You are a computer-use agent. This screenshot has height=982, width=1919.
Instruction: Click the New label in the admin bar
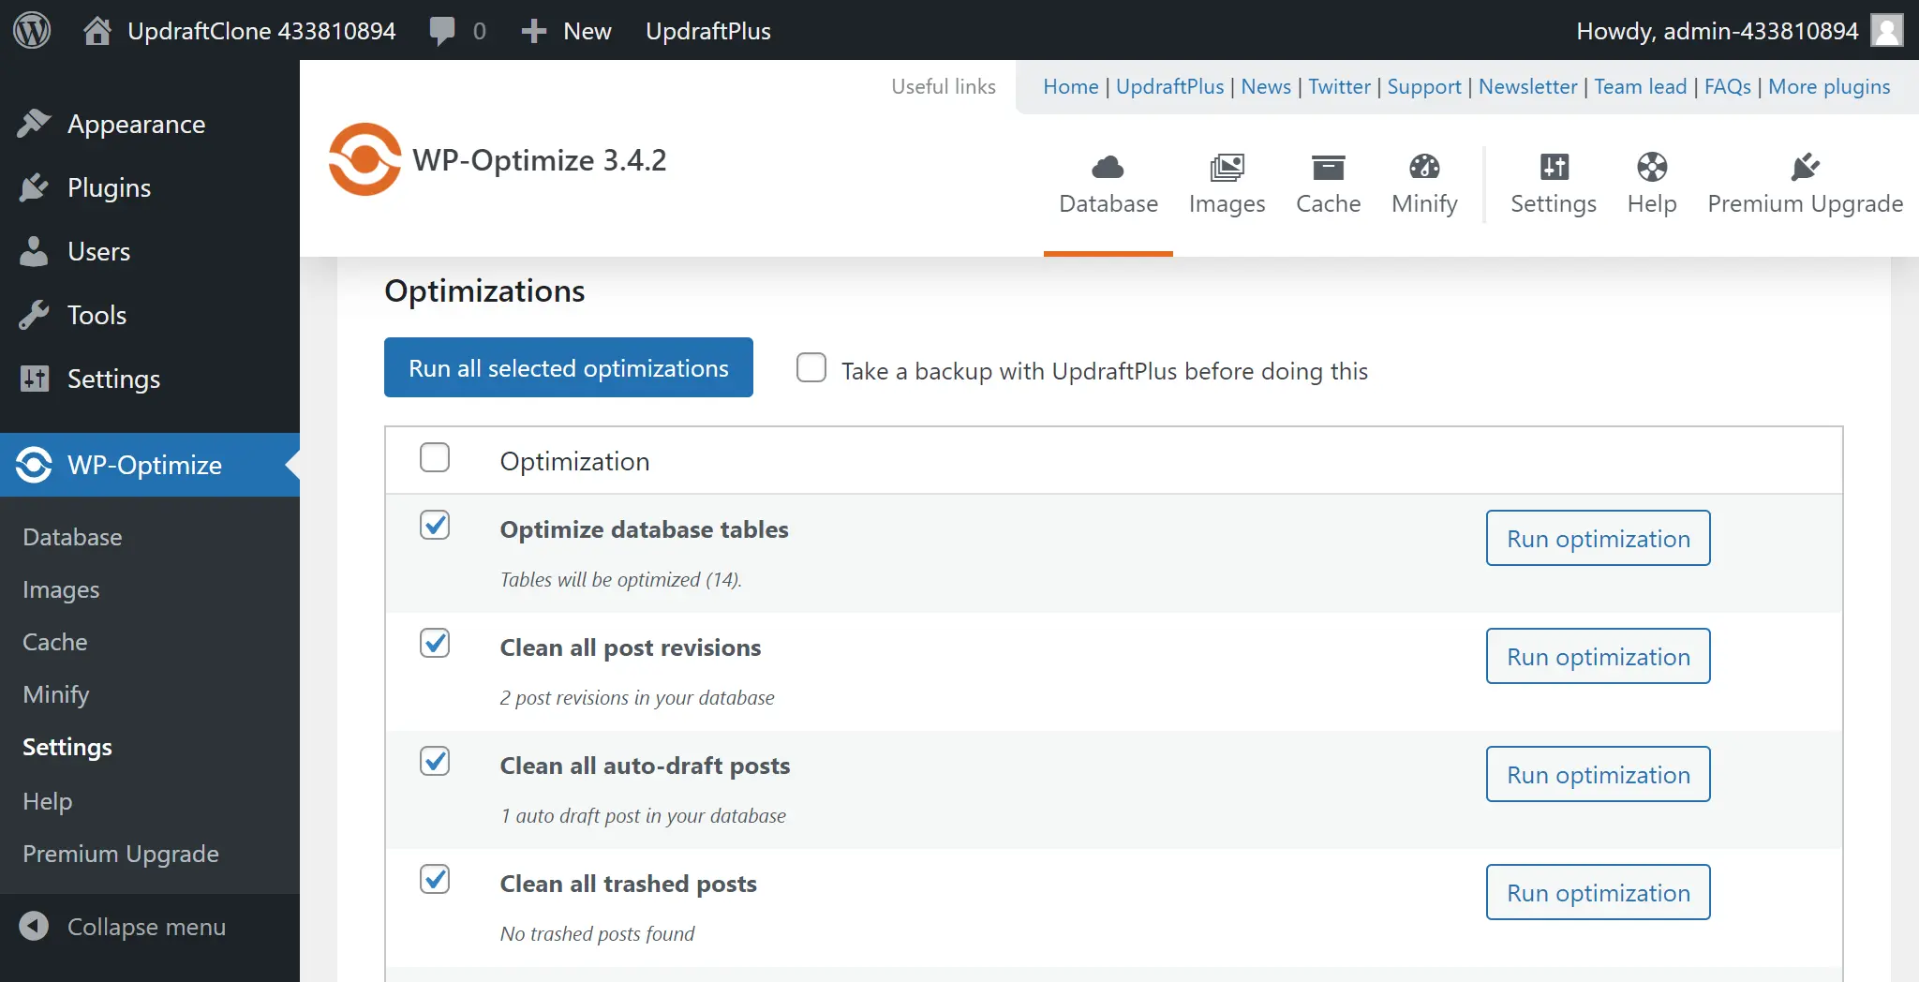(x=588, y=31)
